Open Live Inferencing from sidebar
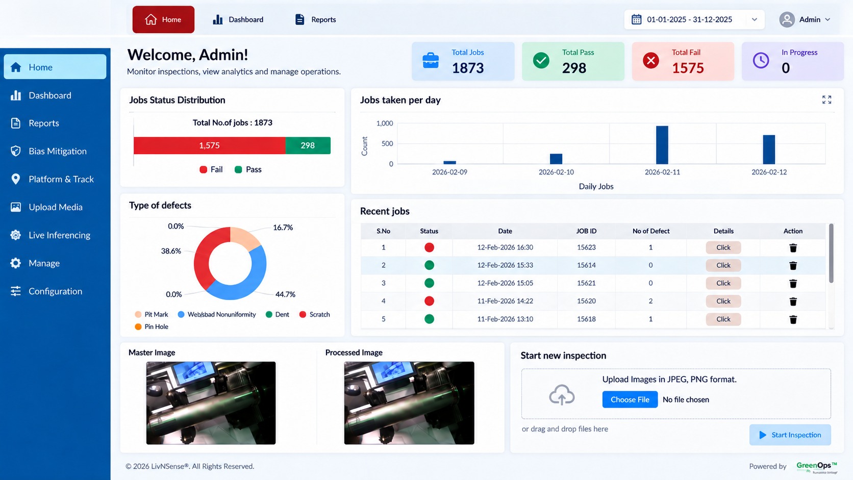 (55, 235)
